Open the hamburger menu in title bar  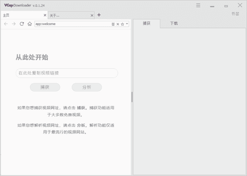pos(198,6)
